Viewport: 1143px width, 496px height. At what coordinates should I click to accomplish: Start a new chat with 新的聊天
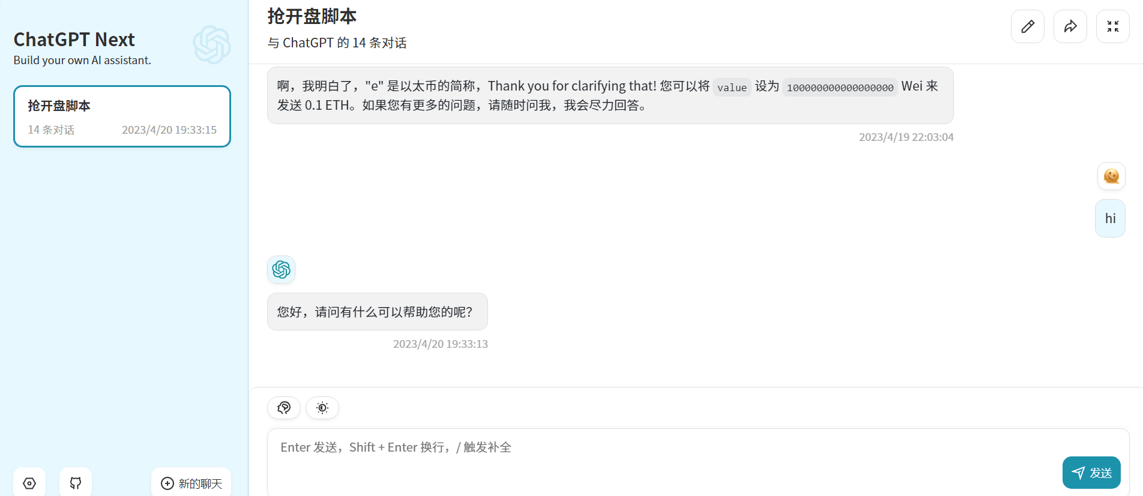click(x=191, y=483)
